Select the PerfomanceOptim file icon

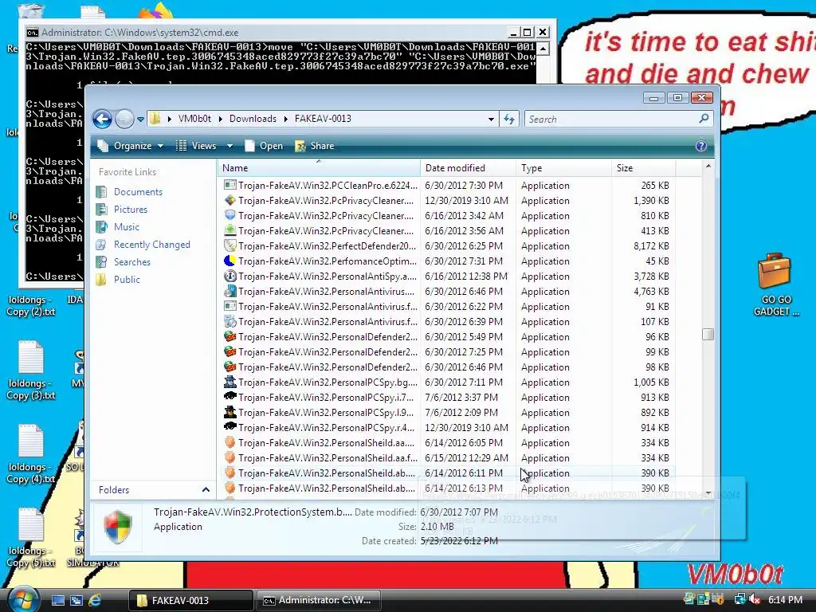[229, 261]
